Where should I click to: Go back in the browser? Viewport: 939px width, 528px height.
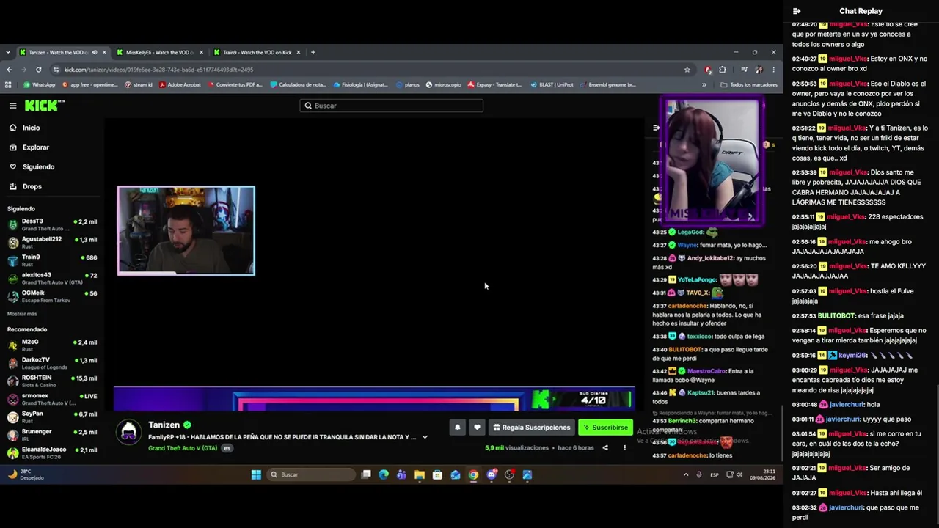(x=9, y=70)
